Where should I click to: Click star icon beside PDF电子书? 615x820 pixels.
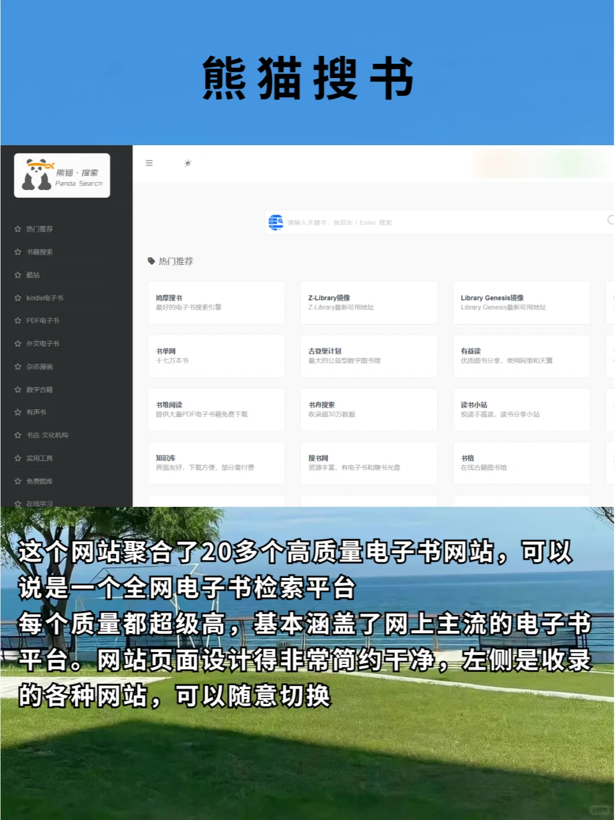(18, 321)
